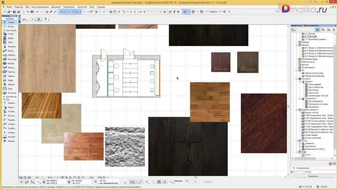Viewport: 338px width, 190px height.
Task: Select the Window (Окно) tool
Action: (x=9, y=42)
